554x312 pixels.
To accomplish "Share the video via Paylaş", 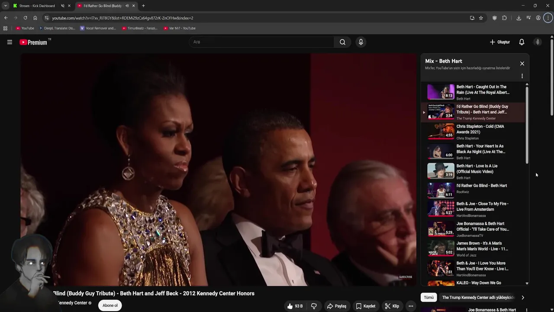I will pos(336,306).
